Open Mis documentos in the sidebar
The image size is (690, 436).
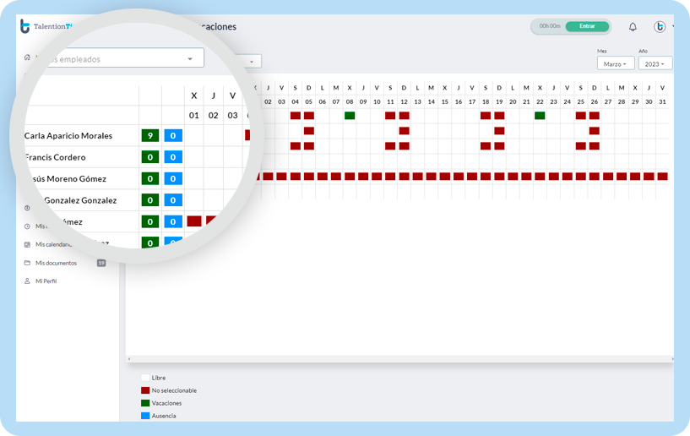56,263
